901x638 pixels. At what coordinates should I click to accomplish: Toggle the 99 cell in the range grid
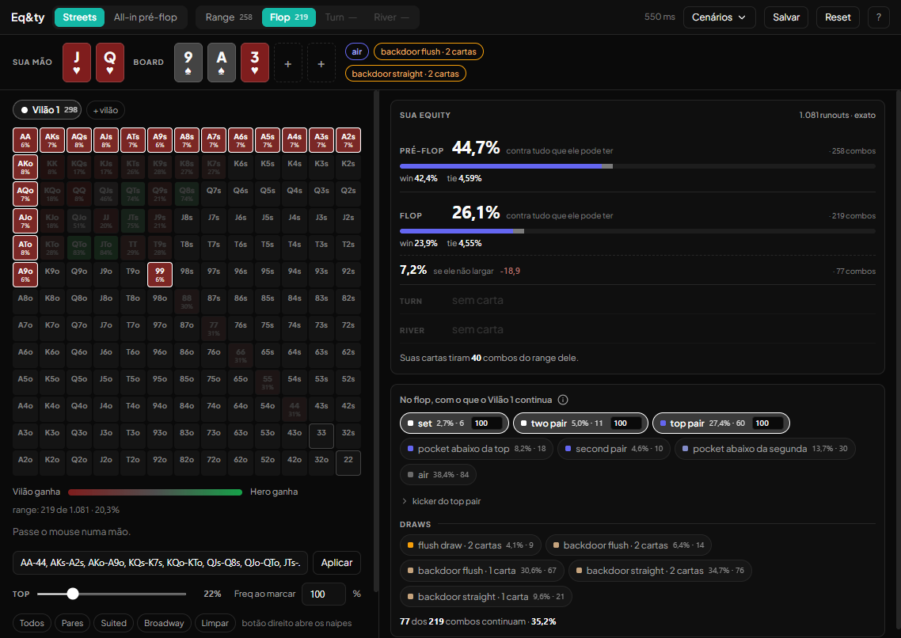pos(160,275)
